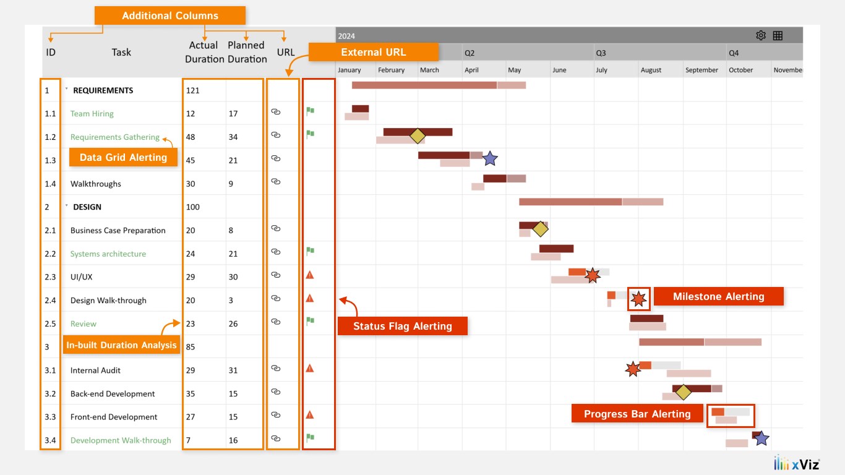The image size is (845, 475).
Task: Click the green flag for Development Walk-through
Action: 310,438
